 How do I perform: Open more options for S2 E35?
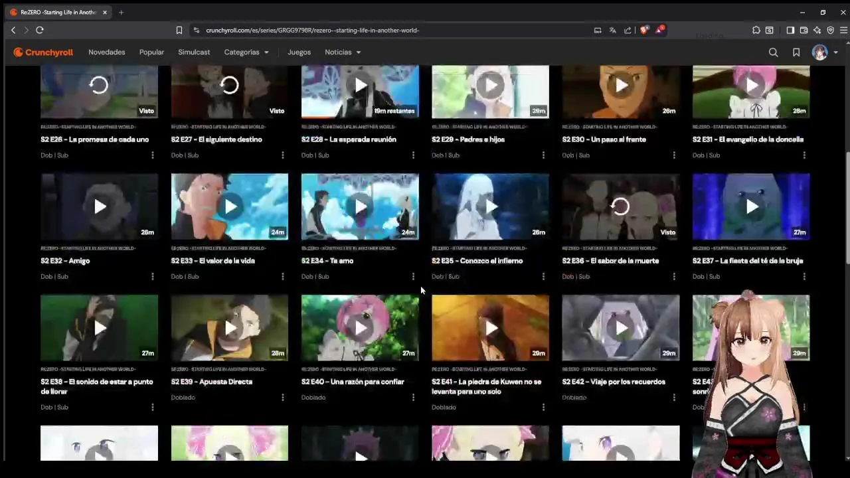tap(543, 276)
